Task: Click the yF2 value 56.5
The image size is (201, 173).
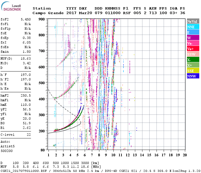Action: click(27, 109)
